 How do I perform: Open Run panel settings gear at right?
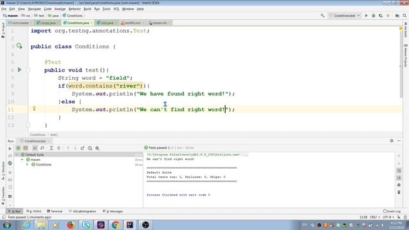click(392, 141)
